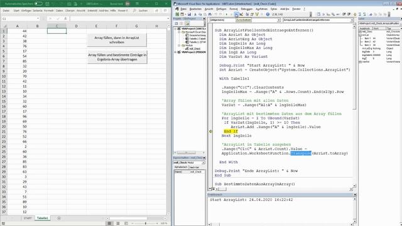Open the Bearbeiten menu in the VBA editor
Viewport: 402px width, 226px height.
(195, 9)
